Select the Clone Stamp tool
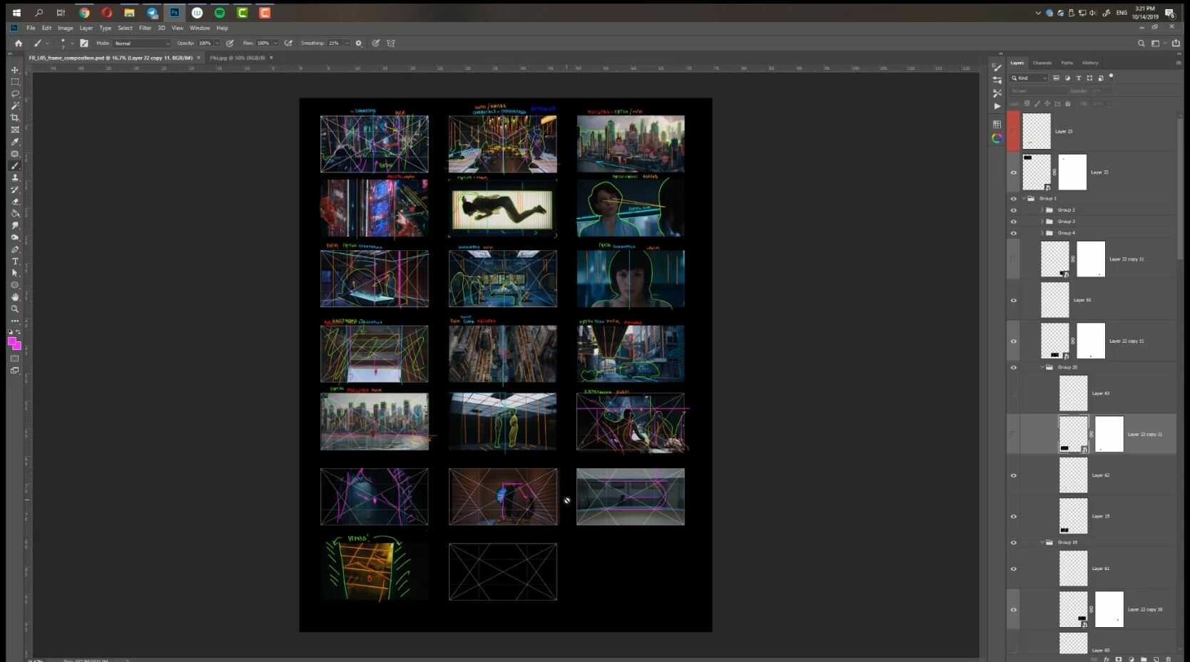 point(14,177)
